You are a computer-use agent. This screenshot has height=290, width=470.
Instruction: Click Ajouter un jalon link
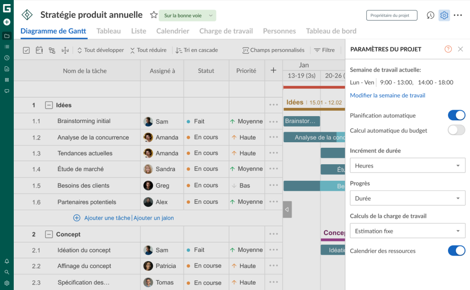pos(154,218)
